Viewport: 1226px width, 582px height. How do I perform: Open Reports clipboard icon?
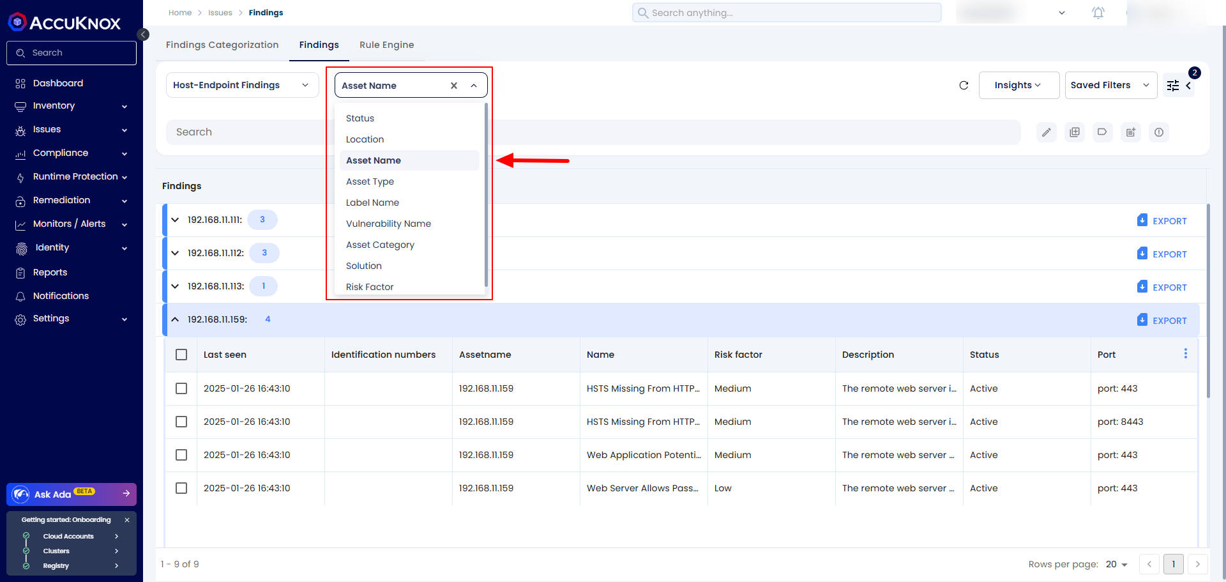20,273
